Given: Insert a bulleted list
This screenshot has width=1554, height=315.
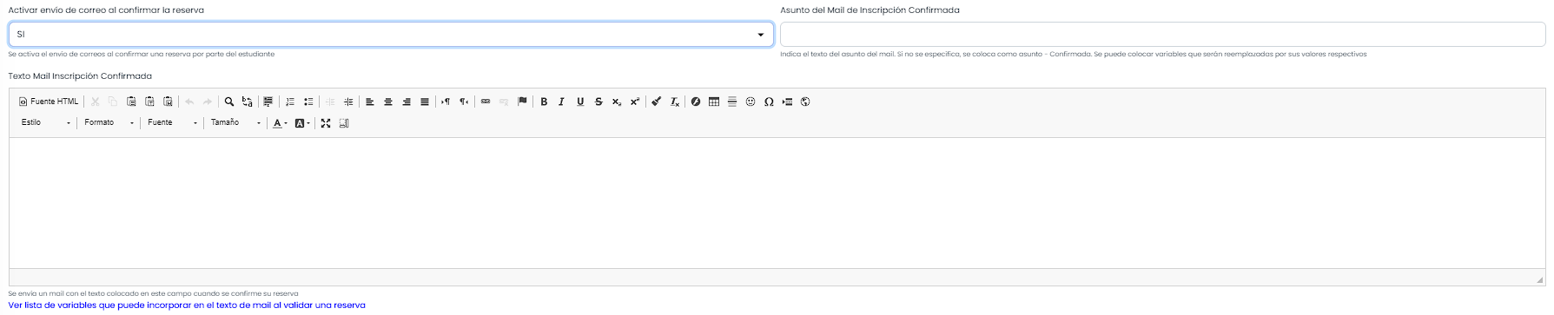Looking at the screenshot, I should point(308,102).
